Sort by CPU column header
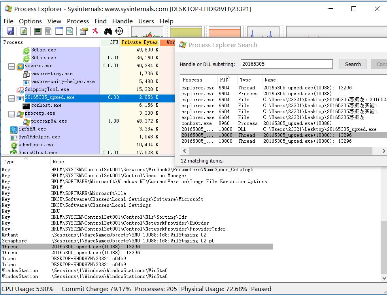Screen dimensions: 387x295 coord(110,42)
